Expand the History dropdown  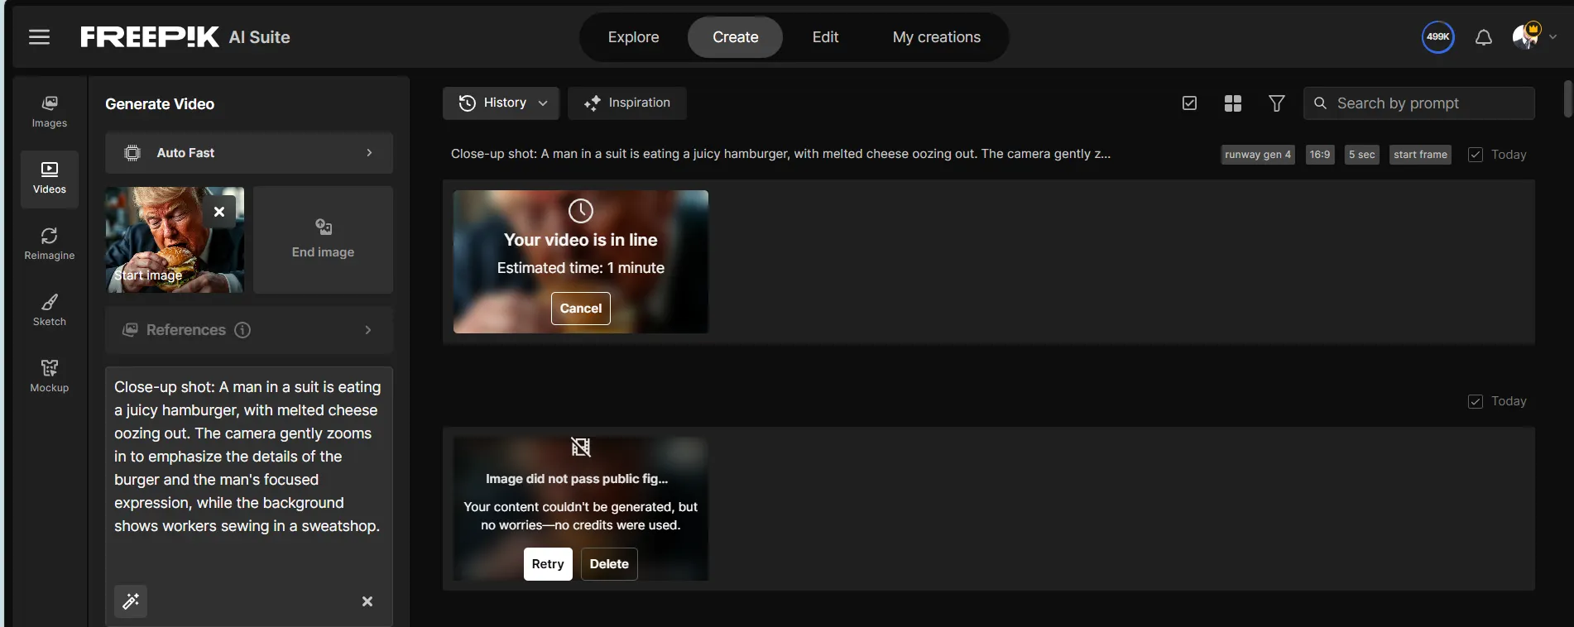pos(501,103)
